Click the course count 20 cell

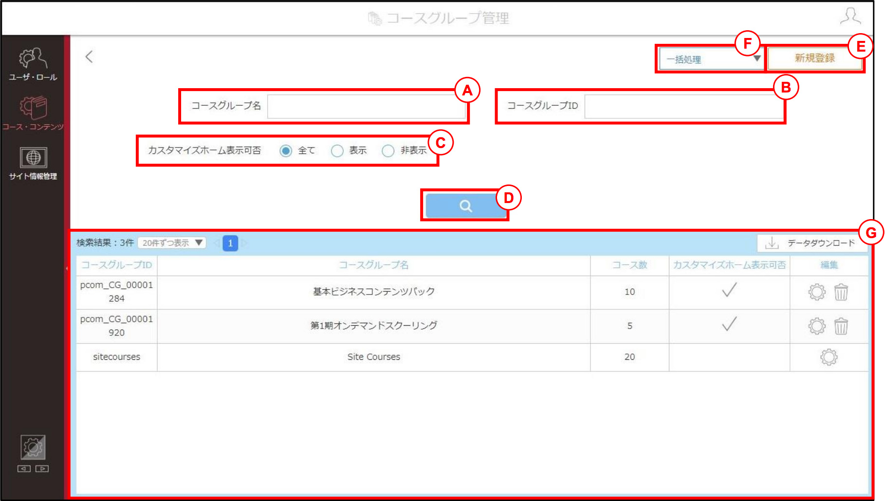click(x=629, y=357)
